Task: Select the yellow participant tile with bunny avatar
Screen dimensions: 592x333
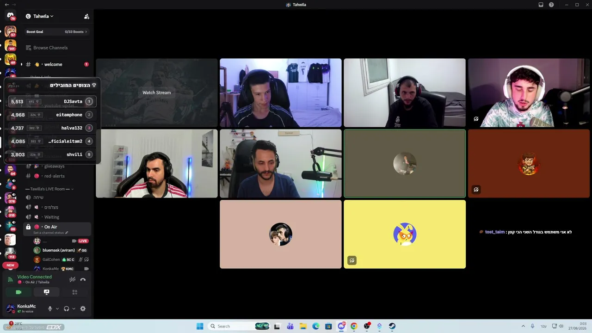Action: coord(405,234)
